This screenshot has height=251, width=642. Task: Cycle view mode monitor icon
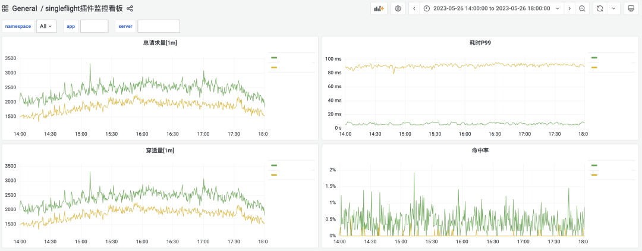tap(631, 8)
